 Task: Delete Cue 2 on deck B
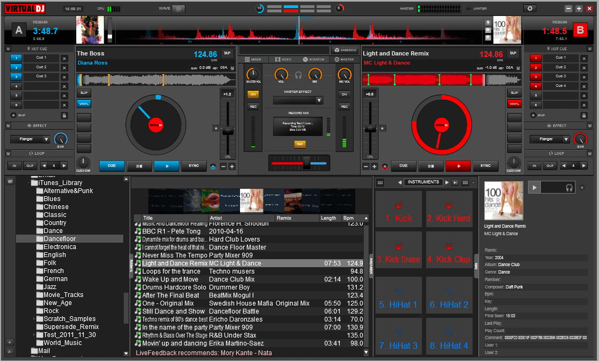tap(584, 68)
